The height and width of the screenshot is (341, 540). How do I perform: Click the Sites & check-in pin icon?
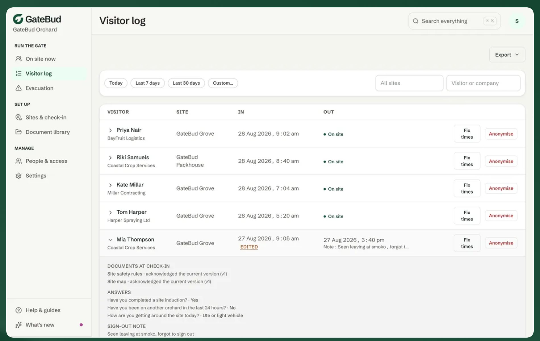click(x=18, y=117)
